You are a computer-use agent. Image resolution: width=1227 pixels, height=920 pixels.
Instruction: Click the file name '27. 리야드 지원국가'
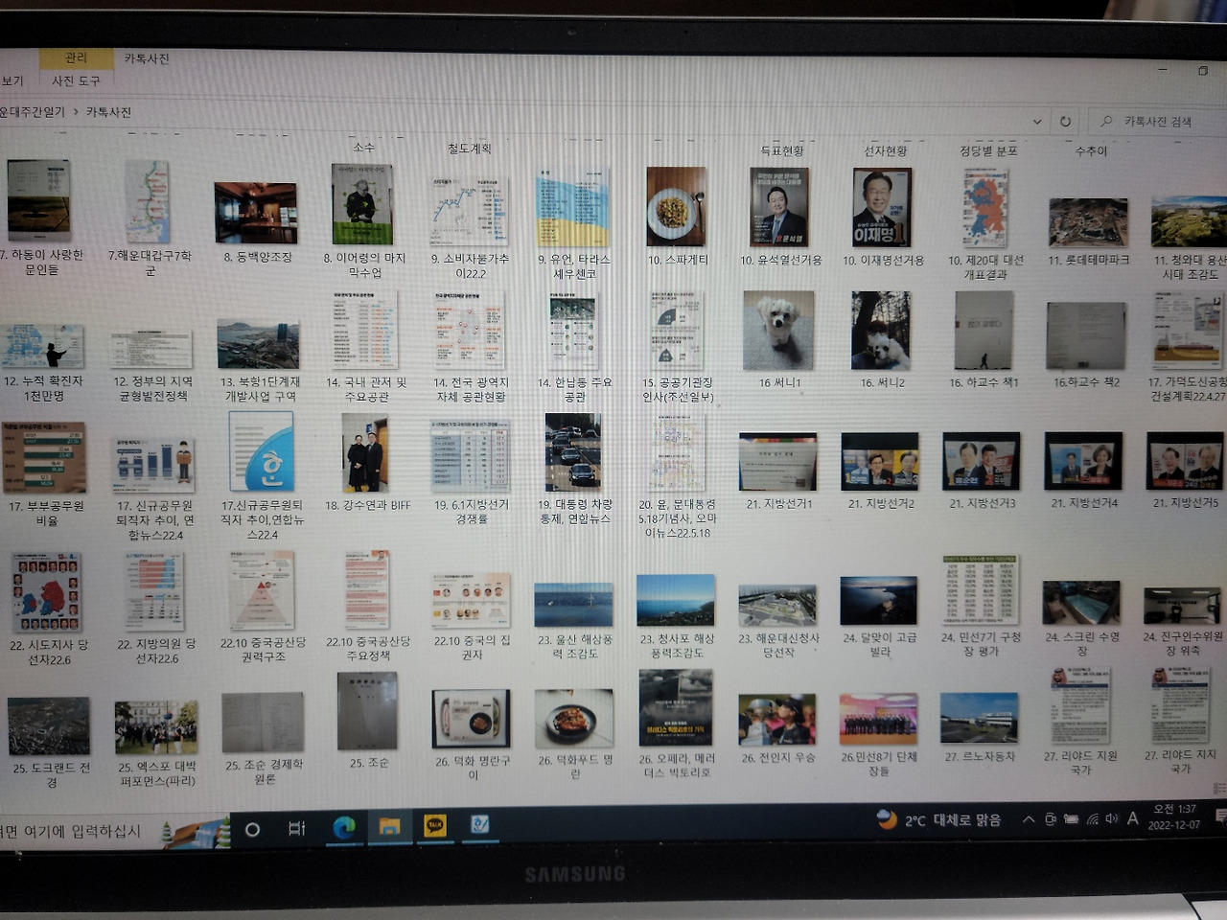coord(1080,762)
